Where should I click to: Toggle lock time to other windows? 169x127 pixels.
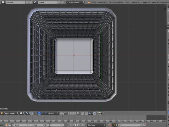point(10,125)
